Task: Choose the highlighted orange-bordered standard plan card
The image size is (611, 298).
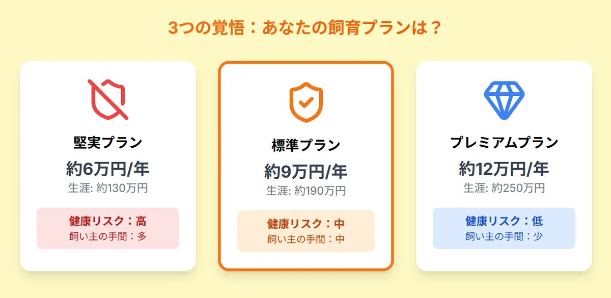Action: [306, 166]
